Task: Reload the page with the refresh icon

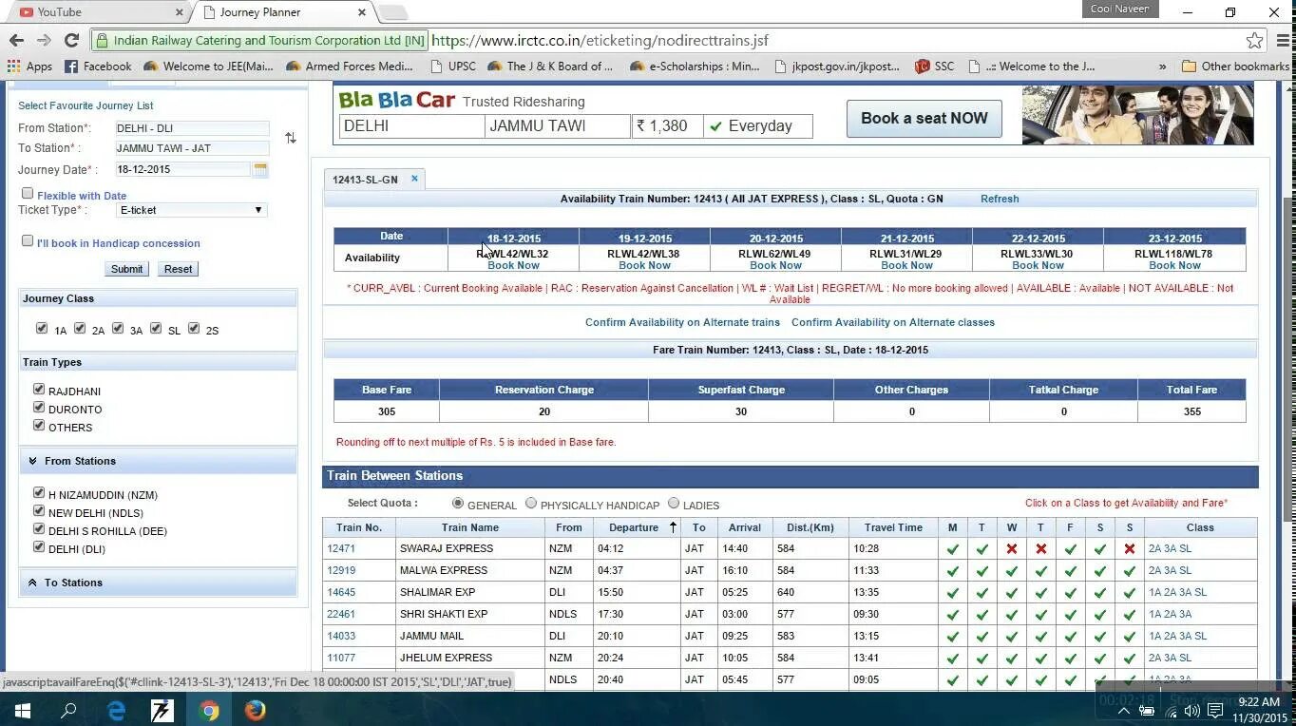Action: [71, 40]
